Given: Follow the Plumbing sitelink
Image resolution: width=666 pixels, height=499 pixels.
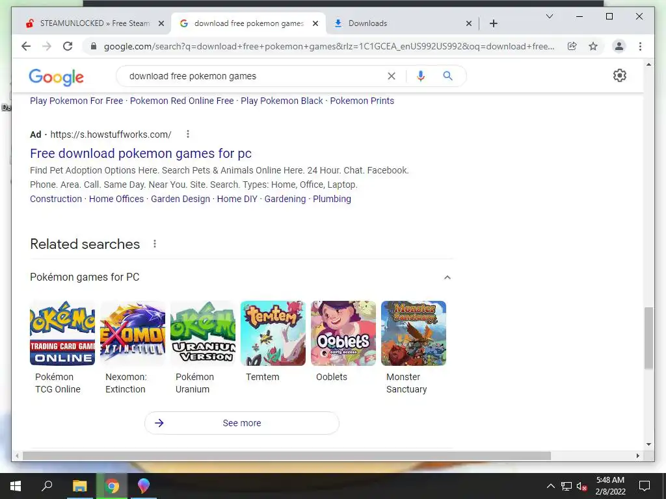Looking at the screenshot, I should [332, 199].
